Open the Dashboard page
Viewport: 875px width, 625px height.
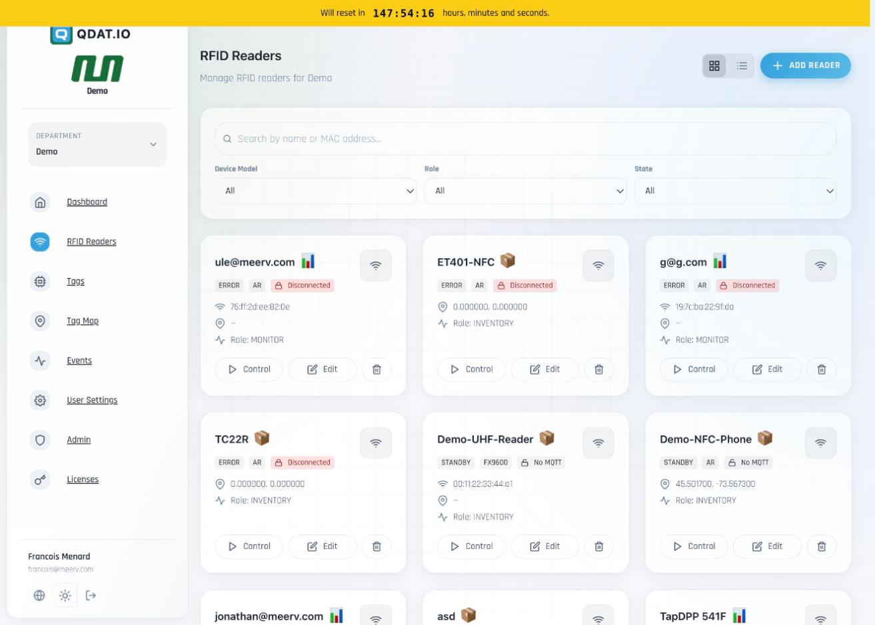click(x=87, y=202)
